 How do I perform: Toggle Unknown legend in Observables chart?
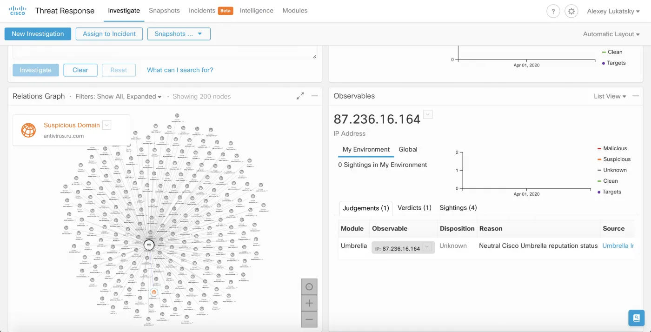coord(612,170)
